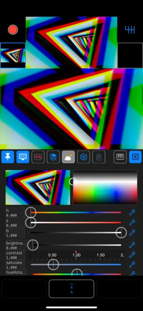The width and height of the screenshot is (143, 311).
Task: Open the 3D cube tab
Action: [x=83, y=157]
